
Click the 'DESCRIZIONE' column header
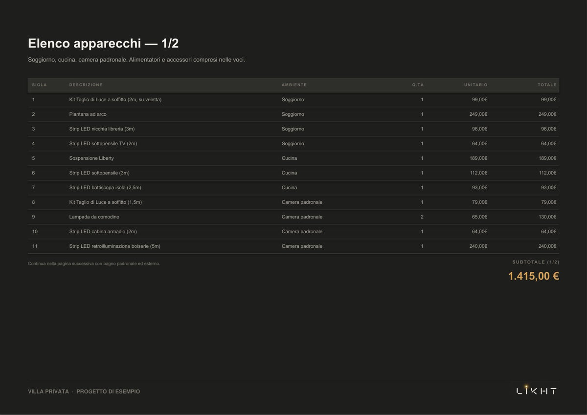[86, 85]
